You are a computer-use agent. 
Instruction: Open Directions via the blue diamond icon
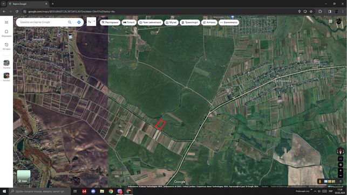click(79, 22)
